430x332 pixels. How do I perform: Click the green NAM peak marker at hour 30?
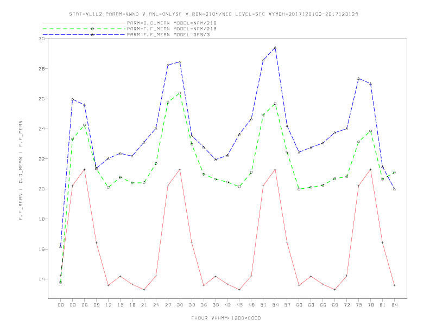pos(180,93)
